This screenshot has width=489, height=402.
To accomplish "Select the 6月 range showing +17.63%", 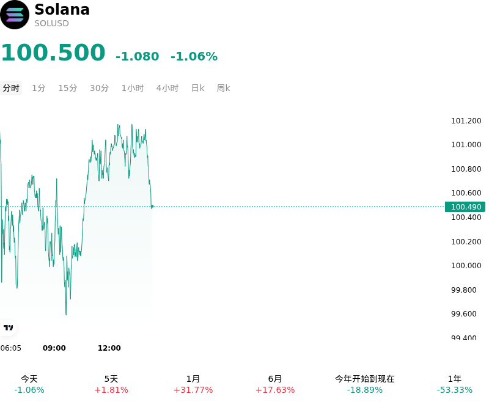I will pyautogui.click(x=275, y=384).
